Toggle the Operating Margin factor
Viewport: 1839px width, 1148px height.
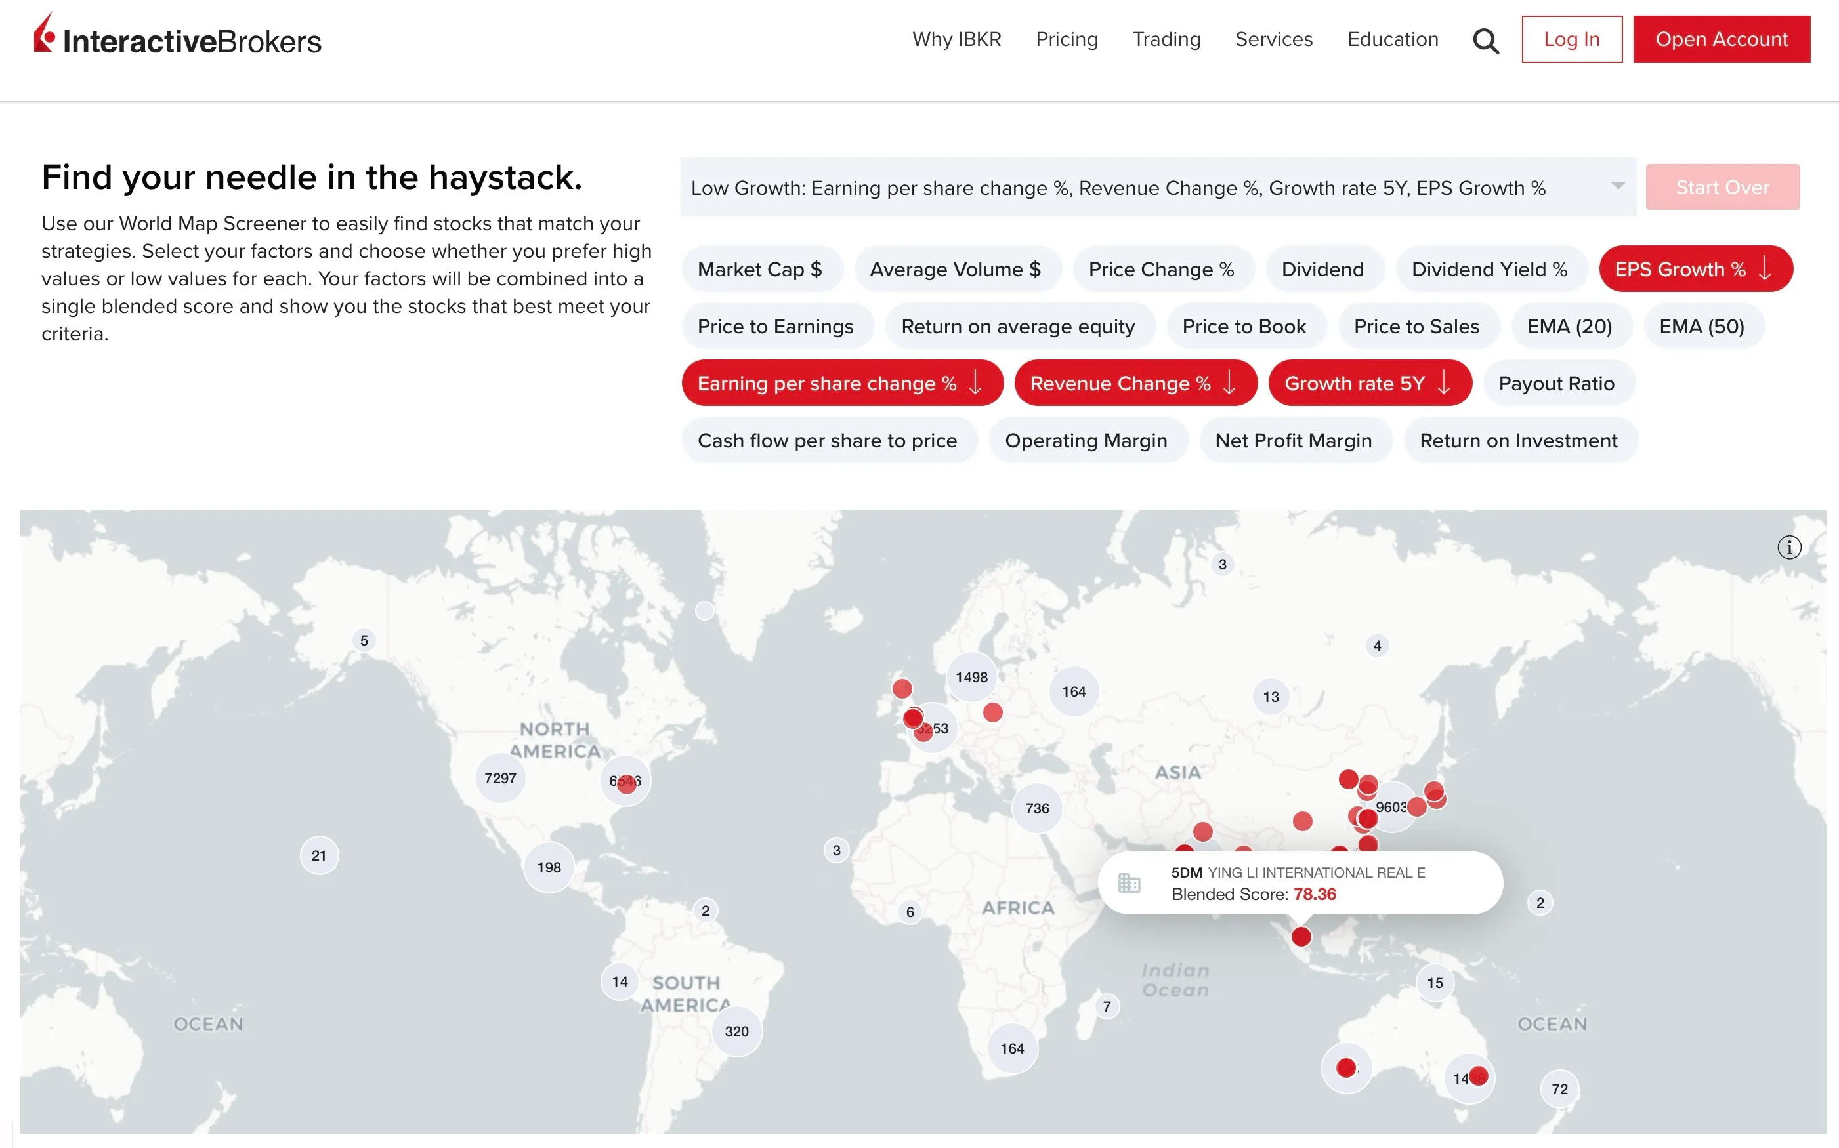click(x=1088, y=440)
